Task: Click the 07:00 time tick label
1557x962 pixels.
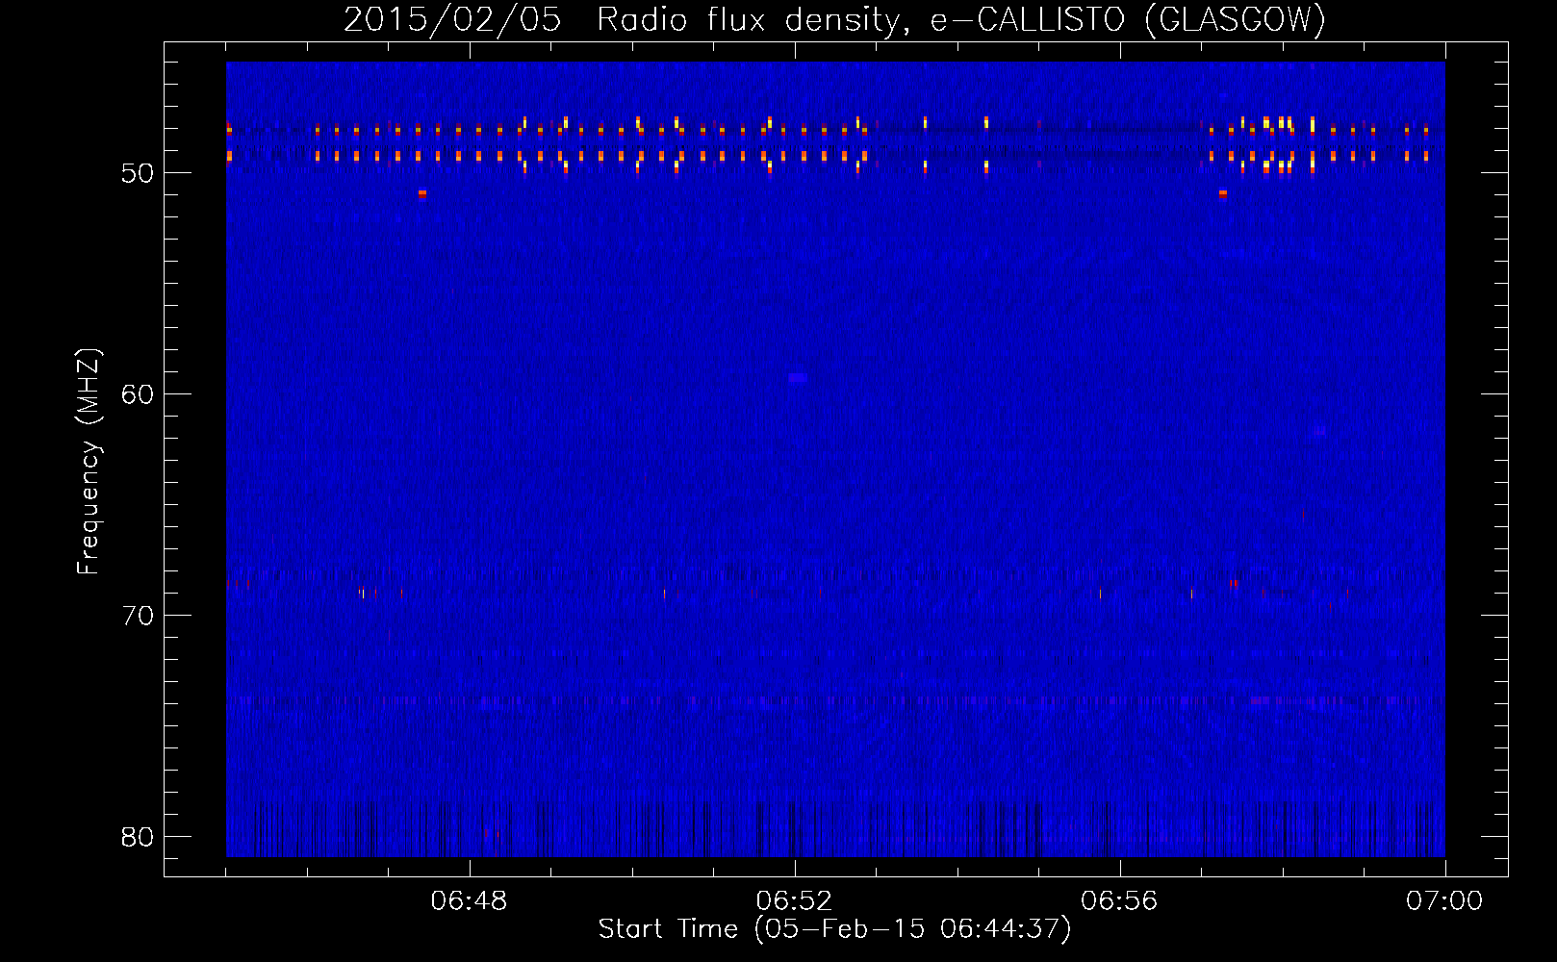Action: (x=1444, y=901)
